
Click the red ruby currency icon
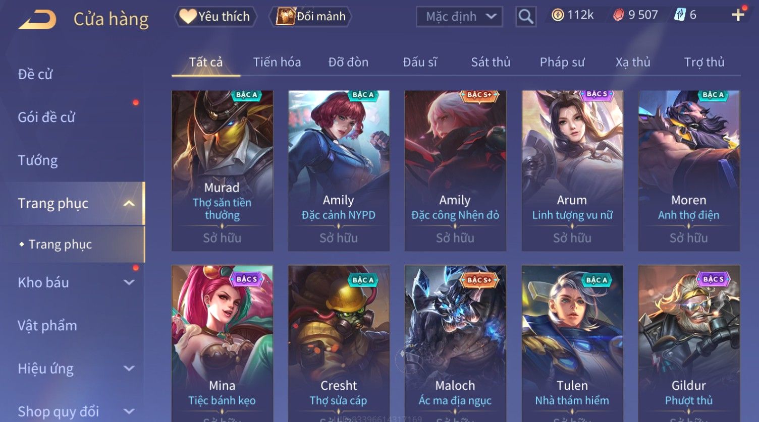tap(618, 15)
